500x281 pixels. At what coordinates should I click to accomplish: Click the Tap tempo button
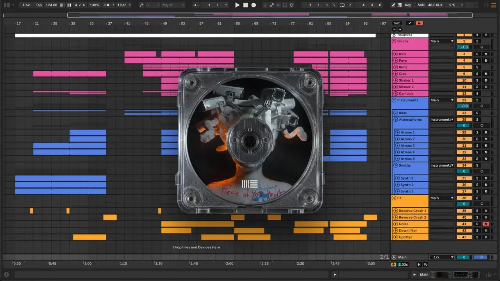pyautogui.click(x=39, y=5)
